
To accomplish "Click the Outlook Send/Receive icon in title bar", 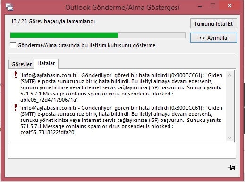I will (9, 7).
